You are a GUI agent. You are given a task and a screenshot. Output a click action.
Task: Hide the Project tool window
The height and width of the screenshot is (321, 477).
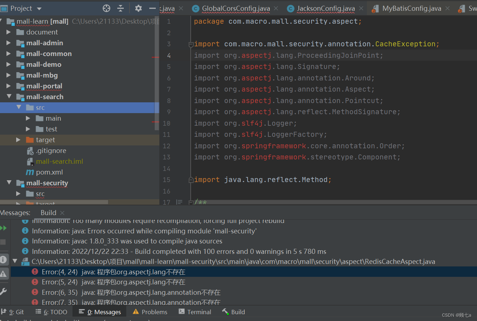click(153, 8)
